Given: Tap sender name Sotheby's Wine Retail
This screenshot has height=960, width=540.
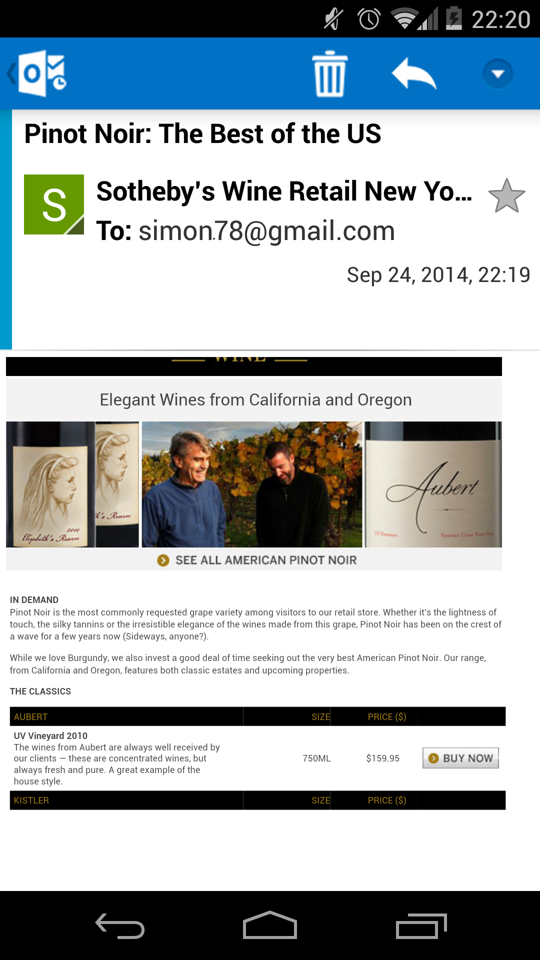Looking at the screenshot, I should coord(284,191).
